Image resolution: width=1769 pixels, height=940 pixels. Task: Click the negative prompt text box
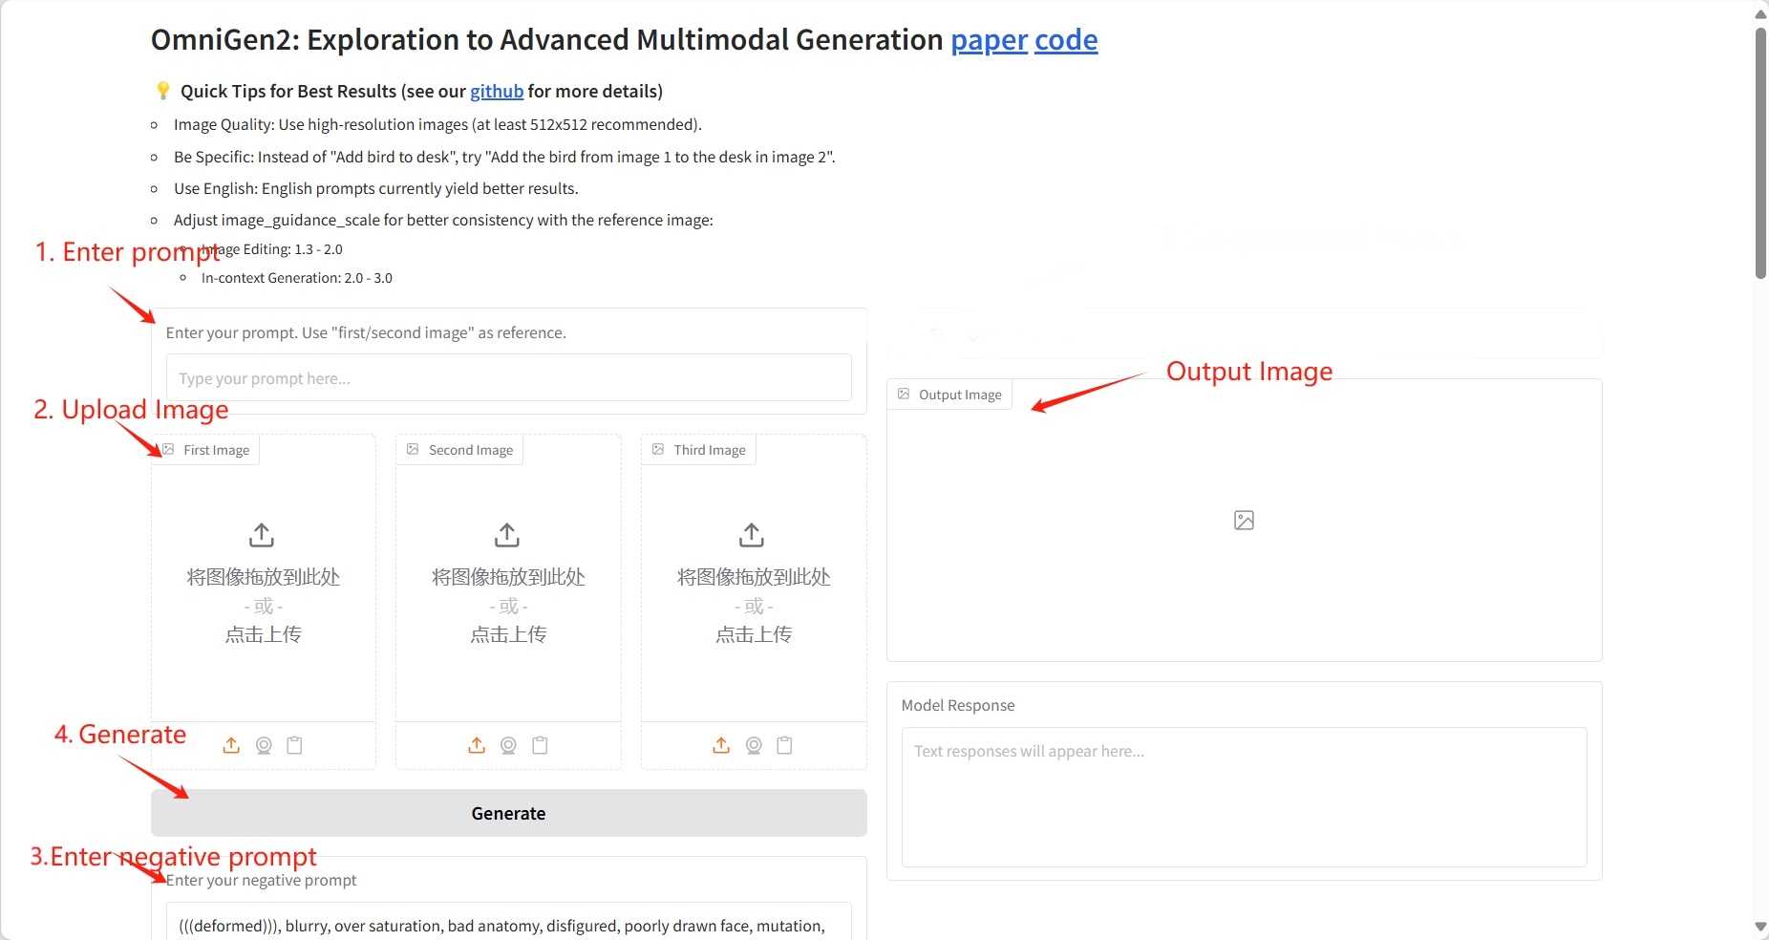[508, 924]
